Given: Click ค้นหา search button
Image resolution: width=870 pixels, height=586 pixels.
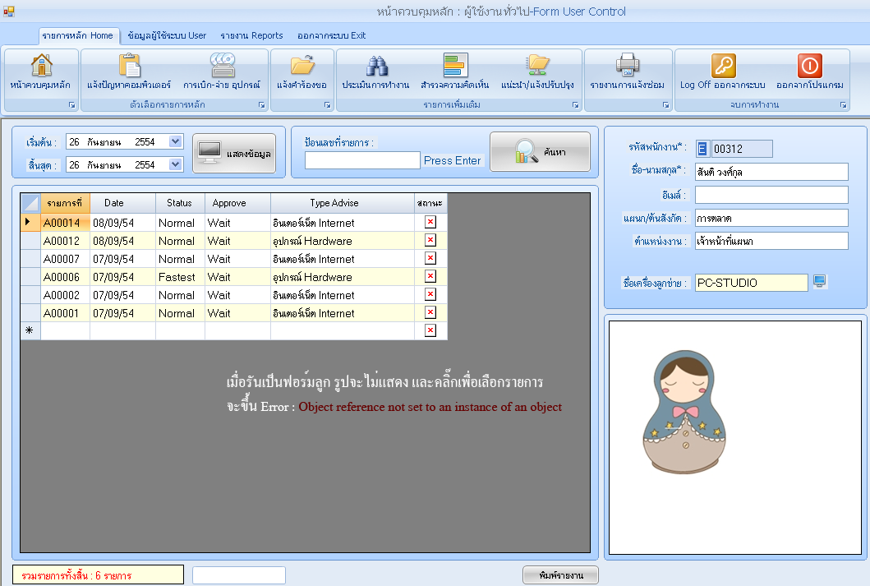Looking at the screenshot, I should (x=540, y=151).
